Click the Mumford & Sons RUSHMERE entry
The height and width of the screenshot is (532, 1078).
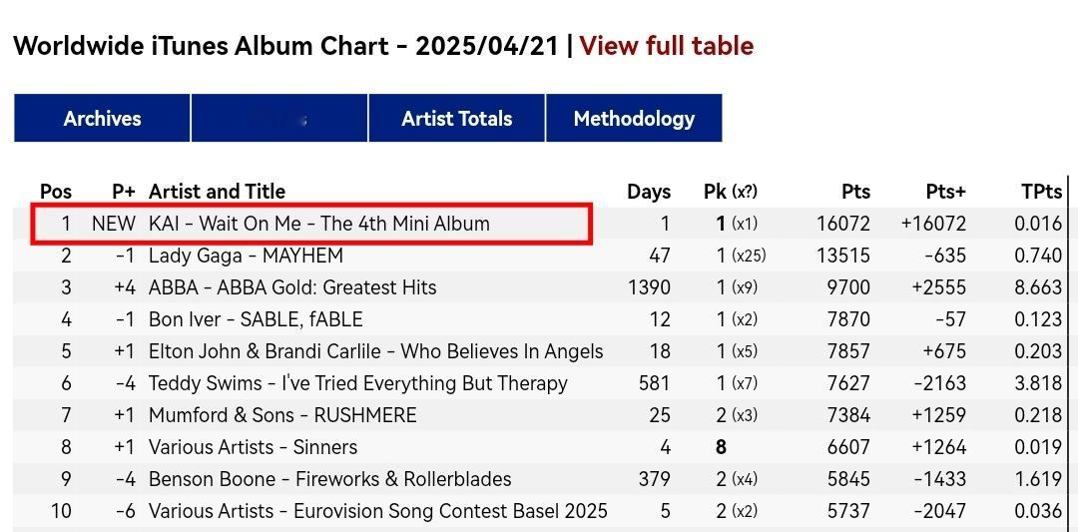tap(282, 415)
